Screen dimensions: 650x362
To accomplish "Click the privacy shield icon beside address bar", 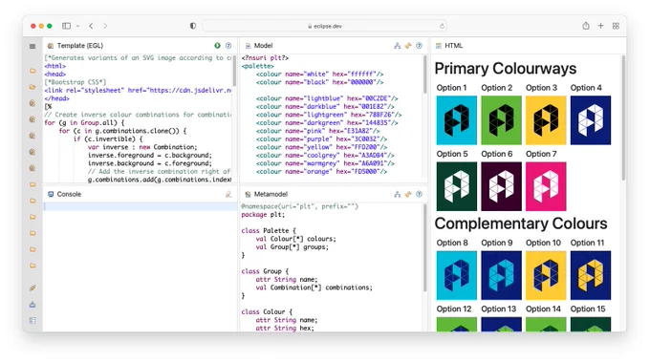I will 193,26.
